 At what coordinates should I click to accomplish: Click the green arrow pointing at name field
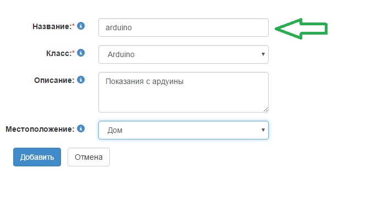point(301,29)
